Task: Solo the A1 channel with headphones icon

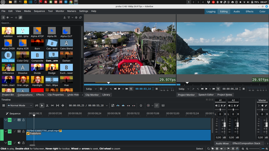Action: pos(219,106)
